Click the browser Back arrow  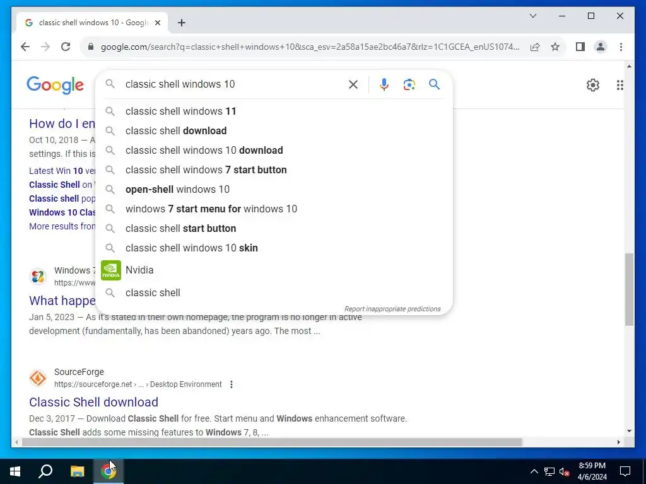click(25, 47)
